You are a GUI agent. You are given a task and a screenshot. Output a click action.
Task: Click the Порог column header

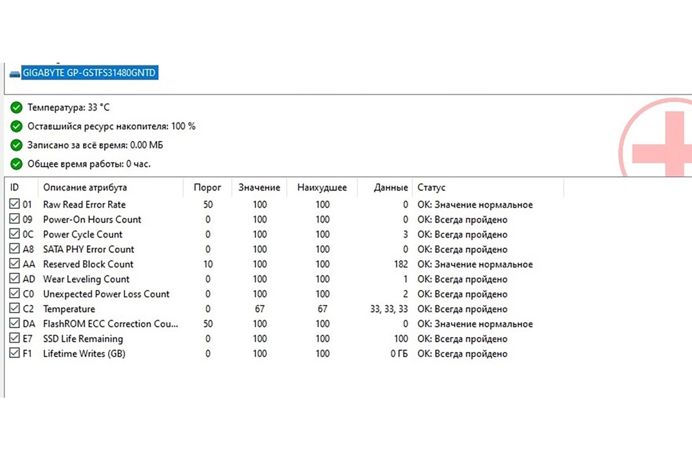(207, 187)
